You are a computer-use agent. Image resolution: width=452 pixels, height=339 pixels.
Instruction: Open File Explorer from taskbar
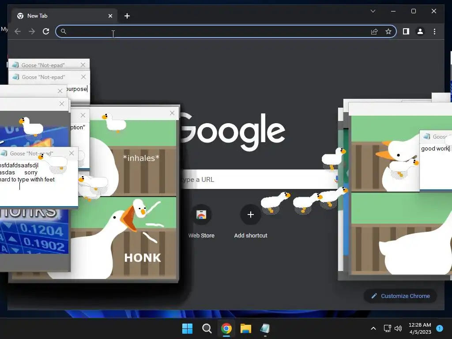(246, 328)
